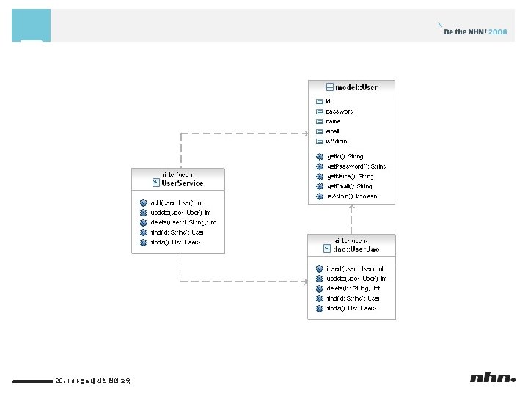Viewport: 528px width, 396px height.
Task: Click the interface icon beside UserService title
Action: coord(156,183)
